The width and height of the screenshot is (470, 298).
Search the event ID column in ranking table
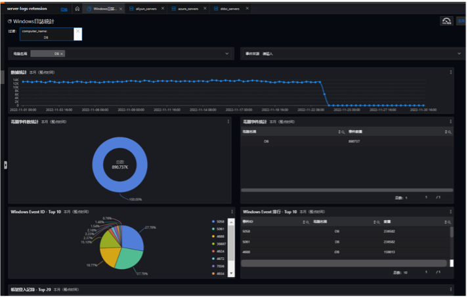tap(308, 222)
